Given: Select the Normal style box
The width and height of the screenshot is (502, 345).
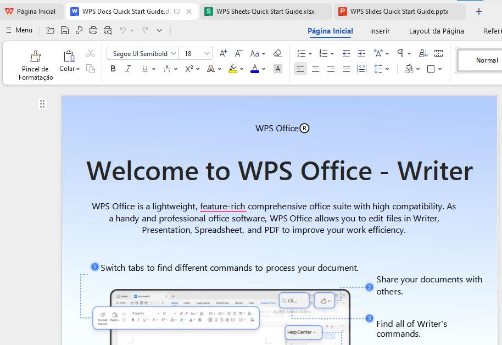Looking at the screenshot, I should 479,60.
